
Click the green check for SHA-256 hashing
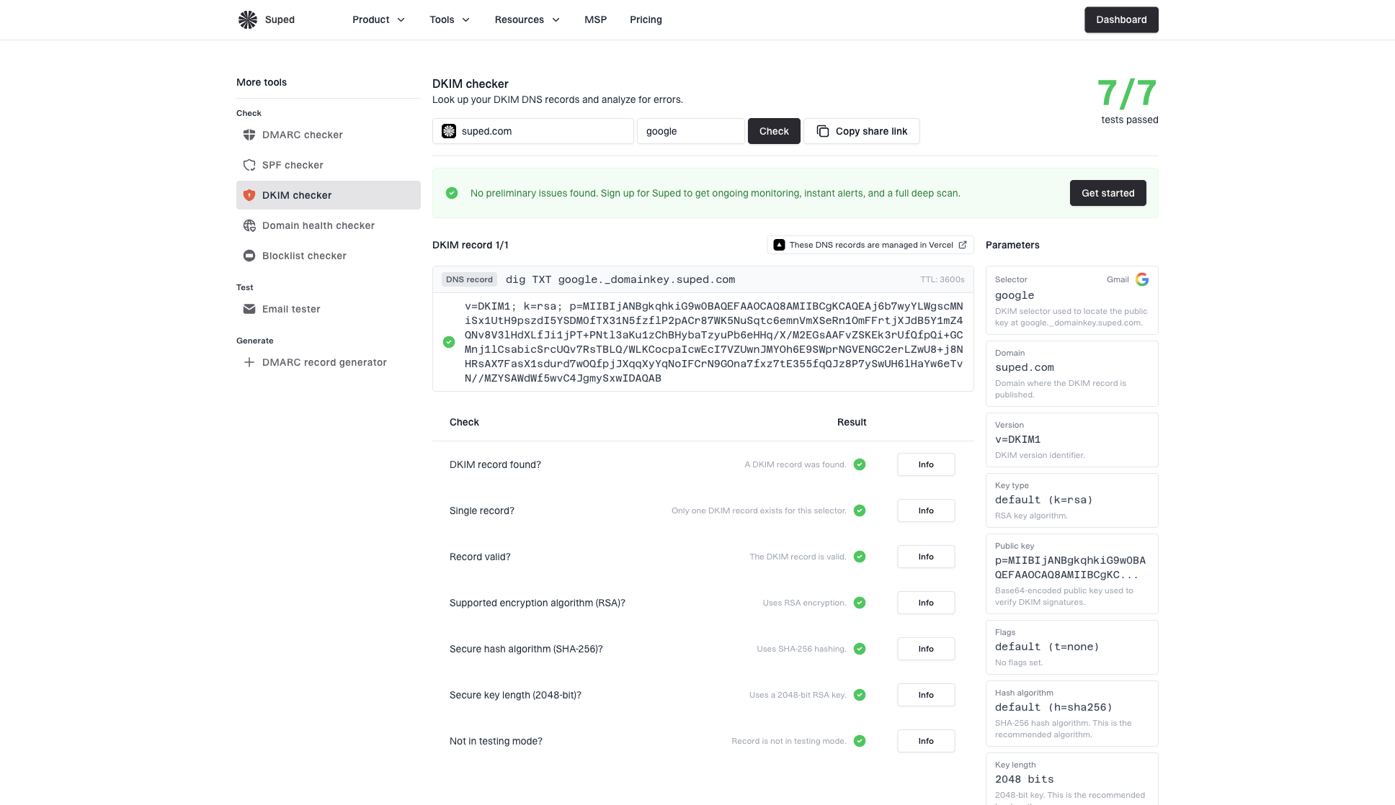(860, 649)
